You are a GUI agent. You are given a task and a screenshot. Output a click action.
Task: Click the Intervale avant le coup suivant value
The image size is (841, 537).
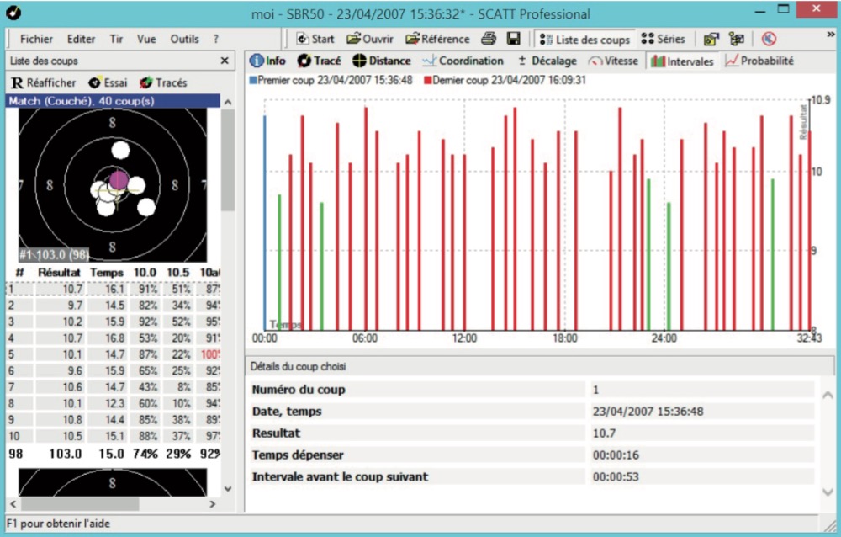point(616,477)
